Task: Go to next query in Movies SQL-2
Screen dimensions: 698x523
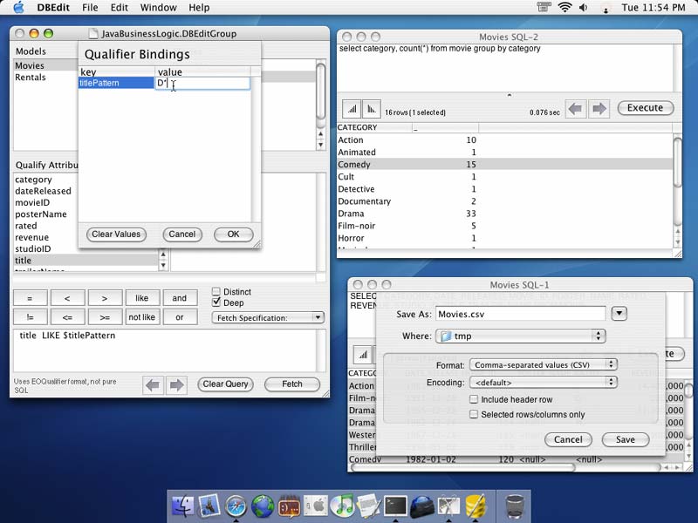Action: [599, 109]
